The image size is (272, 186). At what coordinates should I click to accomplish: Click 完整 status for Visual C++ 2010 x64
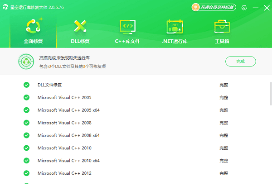tap(223, 161)
